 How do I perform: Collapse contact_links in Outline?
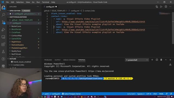point(9,65)
